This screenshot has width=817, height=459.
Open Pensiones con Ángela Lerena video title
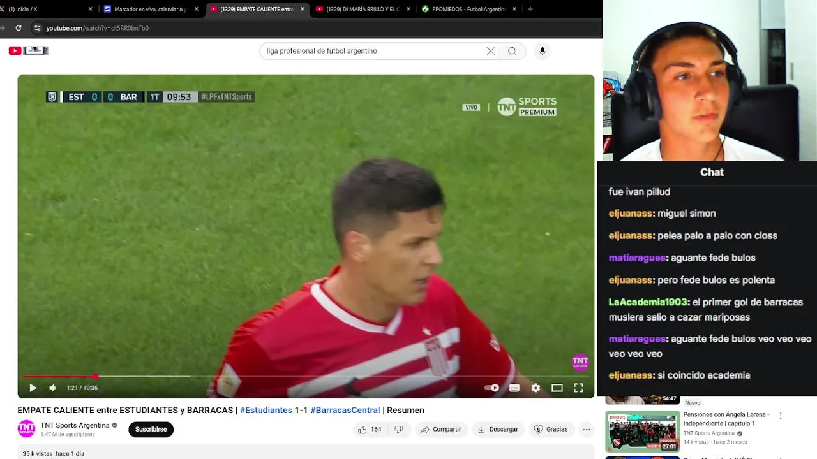726,419
